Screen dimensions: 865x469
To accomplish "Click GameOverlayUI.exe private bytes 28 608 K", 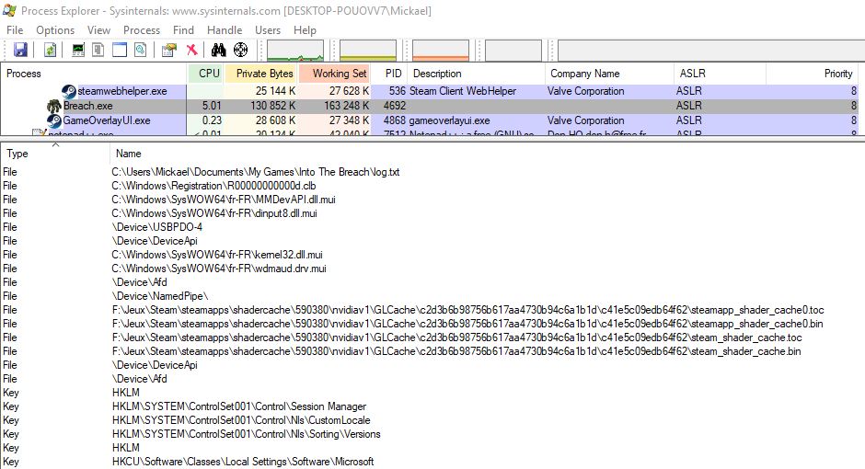I will [275, 120].
